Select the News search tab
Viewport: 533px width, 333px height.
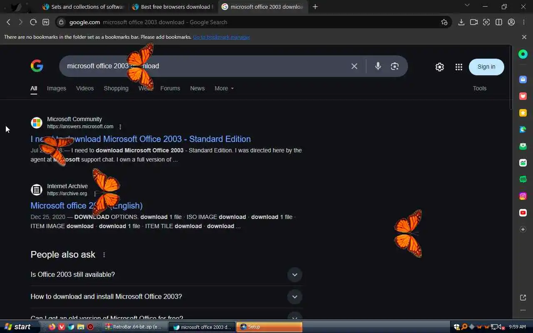click(x=197, y=88)
